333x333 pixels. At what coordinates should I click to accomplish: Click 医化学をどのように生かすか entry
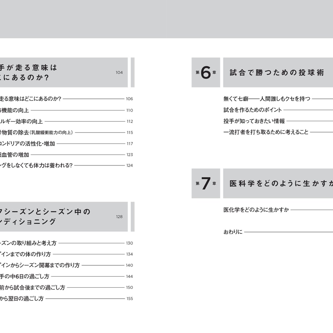coord(278,210)
